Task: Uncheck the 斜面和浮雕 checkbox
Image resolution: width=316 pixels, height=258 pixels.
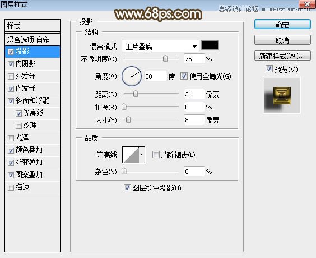Action: [11, 101]
